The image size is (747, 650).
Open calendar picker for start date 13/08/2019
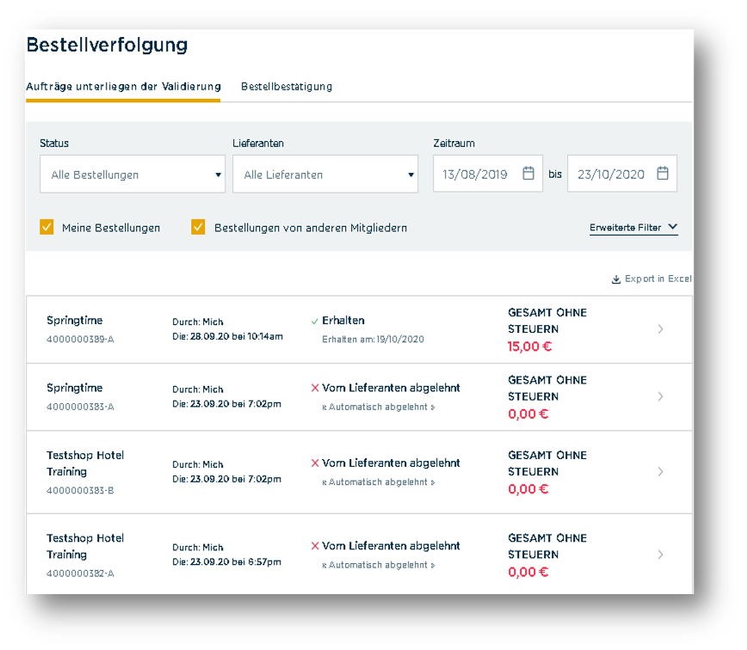528,173
